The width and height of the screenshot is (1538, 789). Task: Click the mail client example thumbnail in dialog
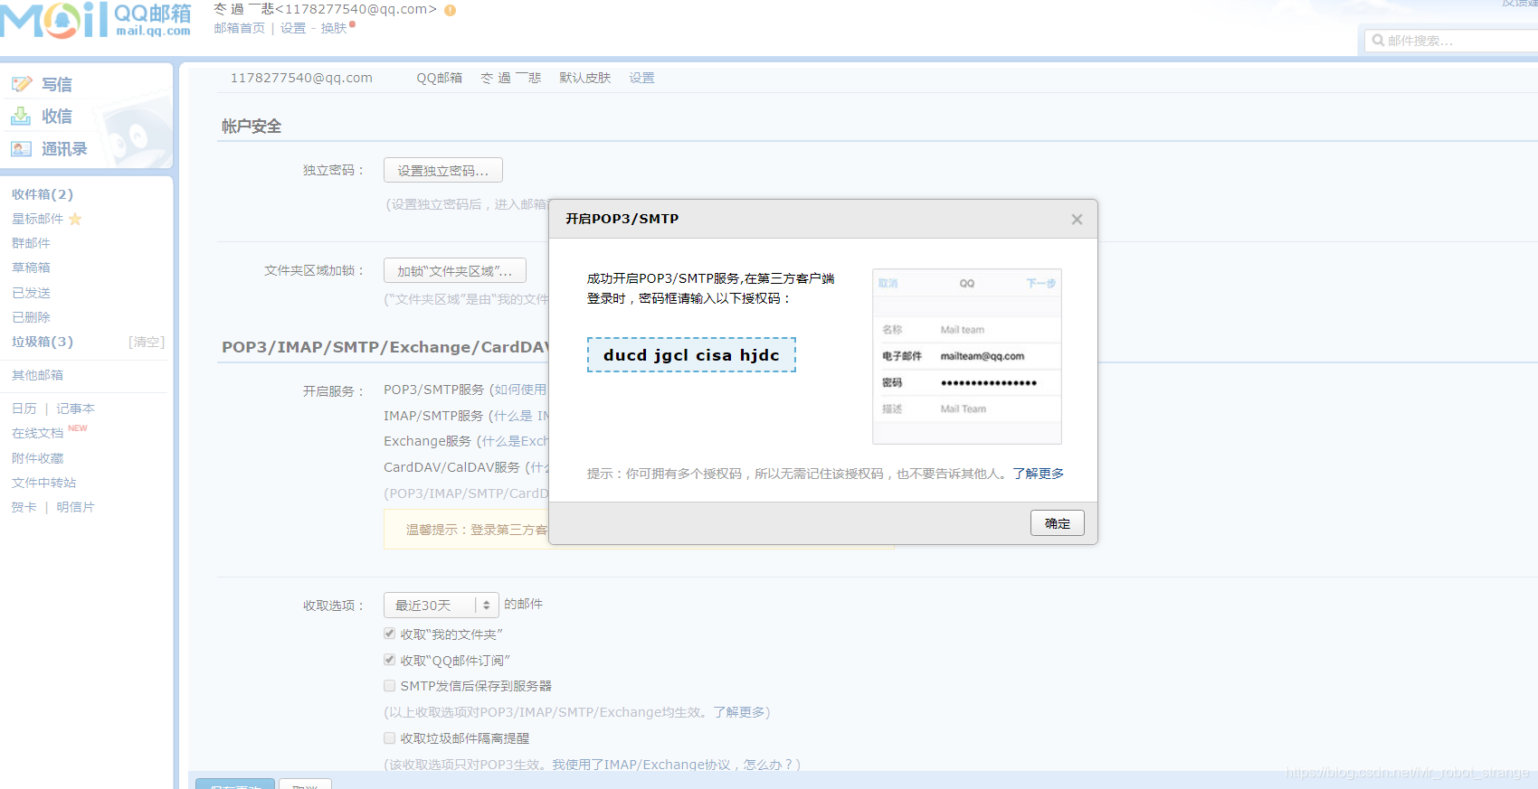point(966,356)
